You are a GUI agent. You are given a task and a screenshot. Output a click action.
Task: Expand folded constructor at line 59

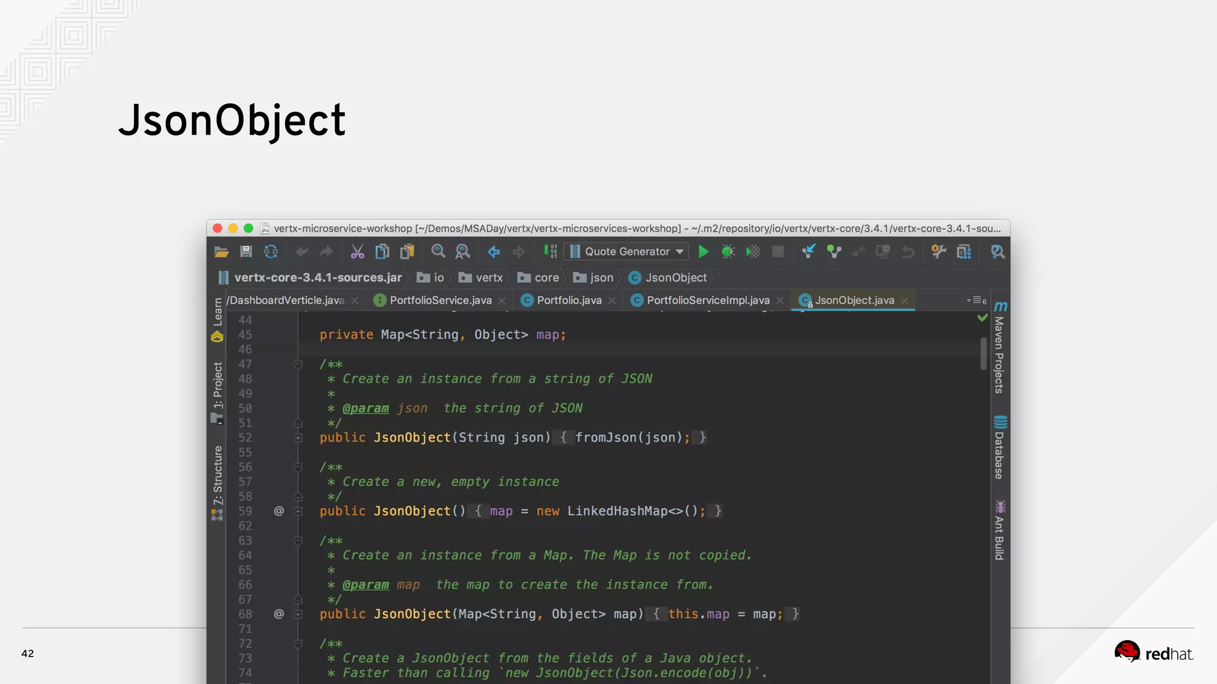point(298,512)
